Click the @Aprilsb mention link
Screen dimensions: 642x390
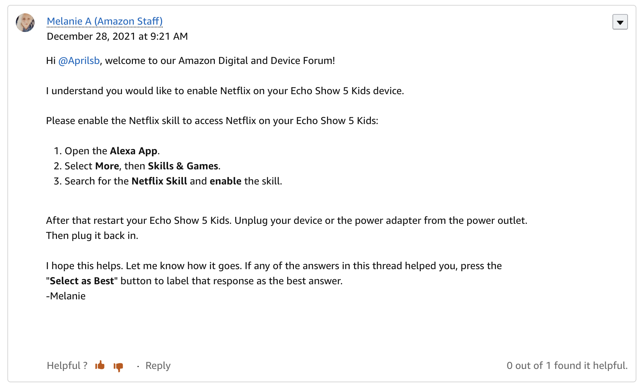(79, 61)
